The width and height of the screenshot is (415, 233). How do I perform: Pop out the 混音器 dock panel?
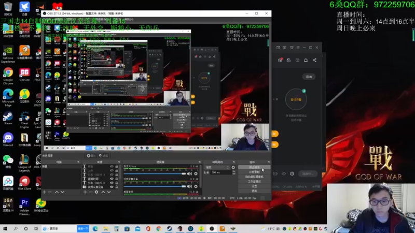tap(200, 162)
